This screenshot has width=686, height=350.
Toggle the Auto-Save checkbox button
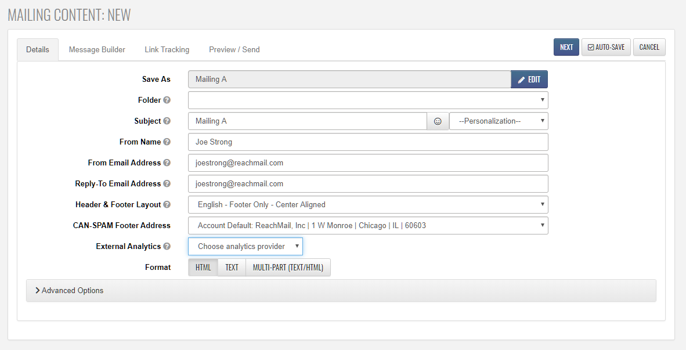click(606, 47)
